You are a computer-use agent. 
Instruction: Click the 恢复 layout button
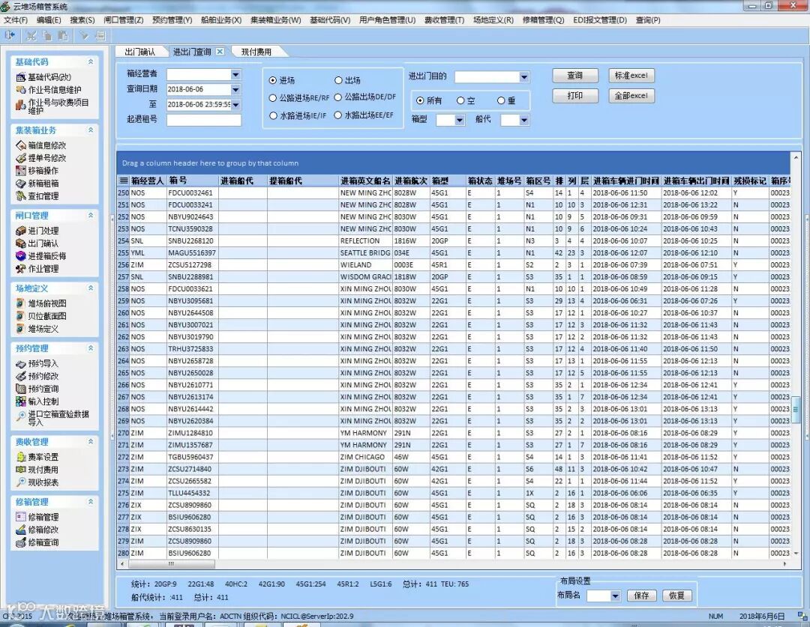point(676,596)
